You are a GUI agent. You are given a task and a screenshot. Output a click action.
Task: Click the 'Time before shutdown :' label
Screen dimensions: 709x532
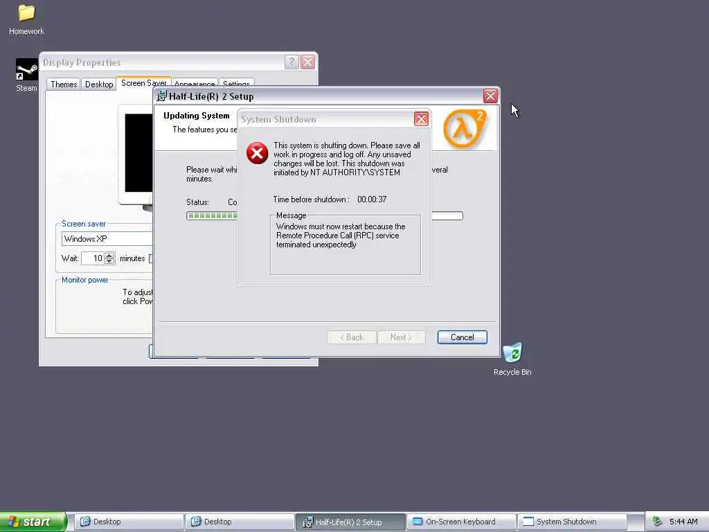click(x=311, y=199)
